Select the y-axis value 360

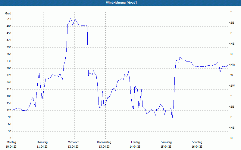tap(9, 54)
